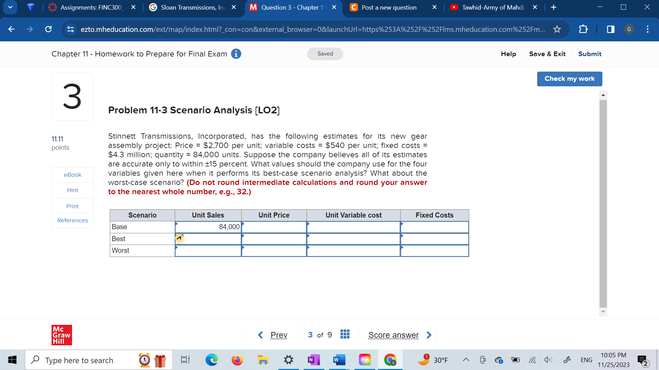
Task: Open Microsoft Word from the taskbar
Action: [339, 360]
